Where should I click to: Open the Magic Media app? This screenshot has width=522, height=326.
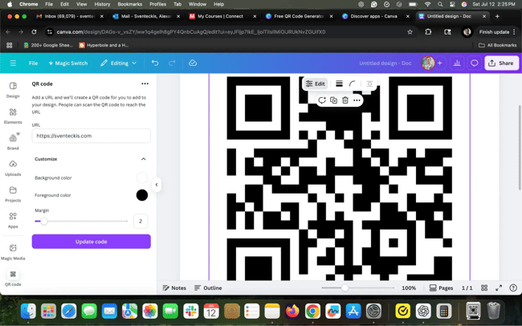(13, 251)
